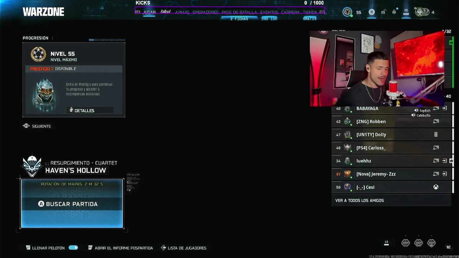Select friend [UN1TY] Dolly

coord(391,135)
